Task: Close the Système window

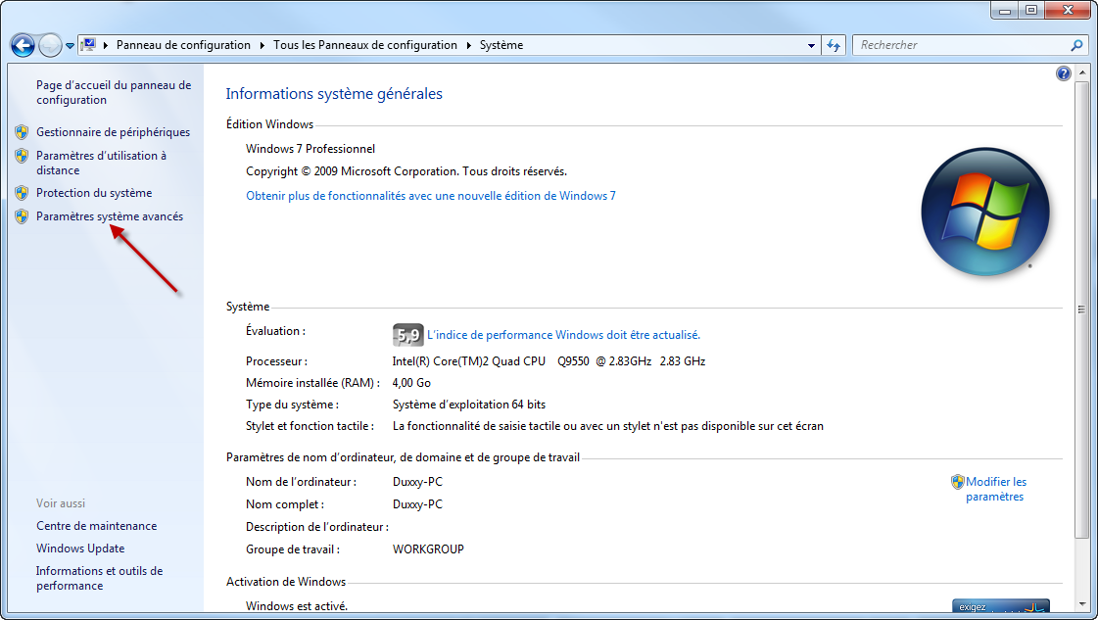Action: point(1070,10)
